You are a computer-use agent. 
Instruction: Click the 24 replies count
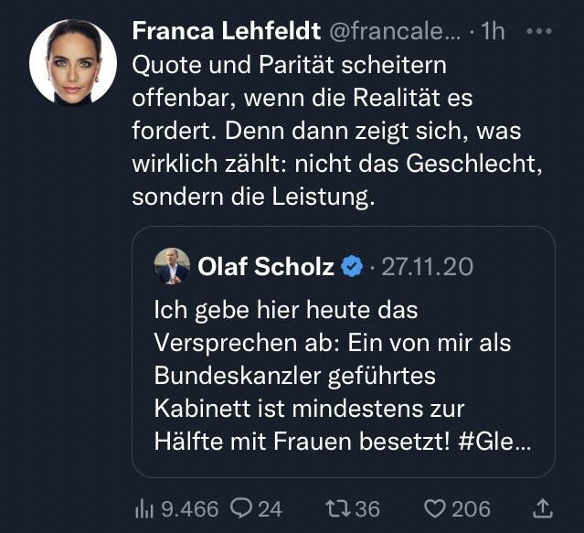pos(270,508)
